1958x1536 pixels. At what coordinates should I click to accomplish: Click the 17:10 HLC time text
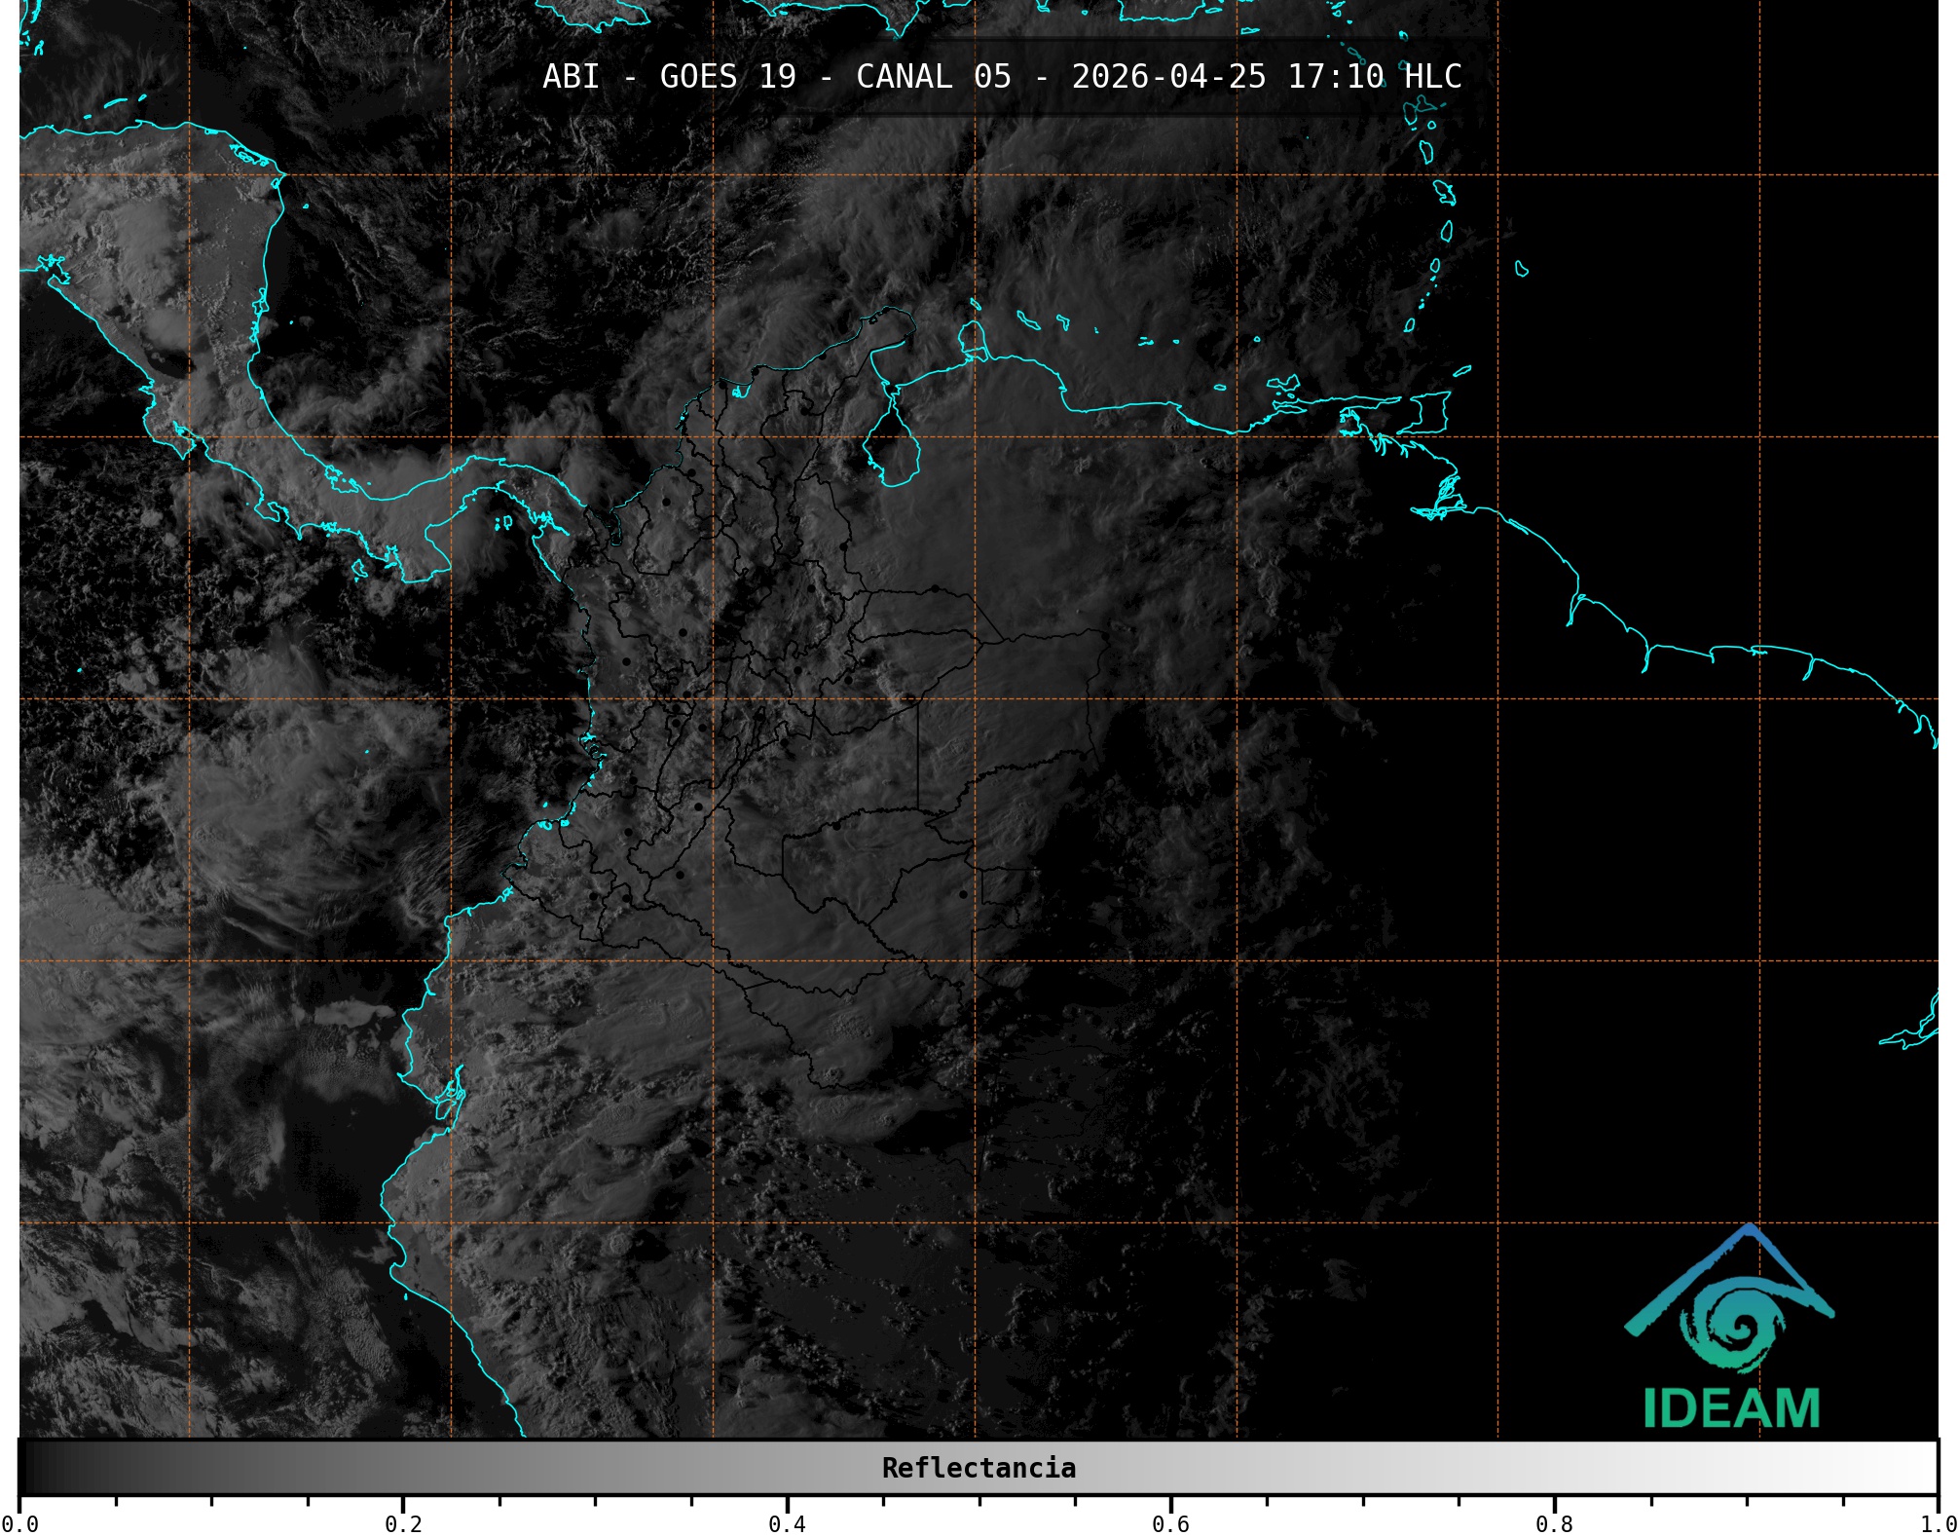point(1374,76)
